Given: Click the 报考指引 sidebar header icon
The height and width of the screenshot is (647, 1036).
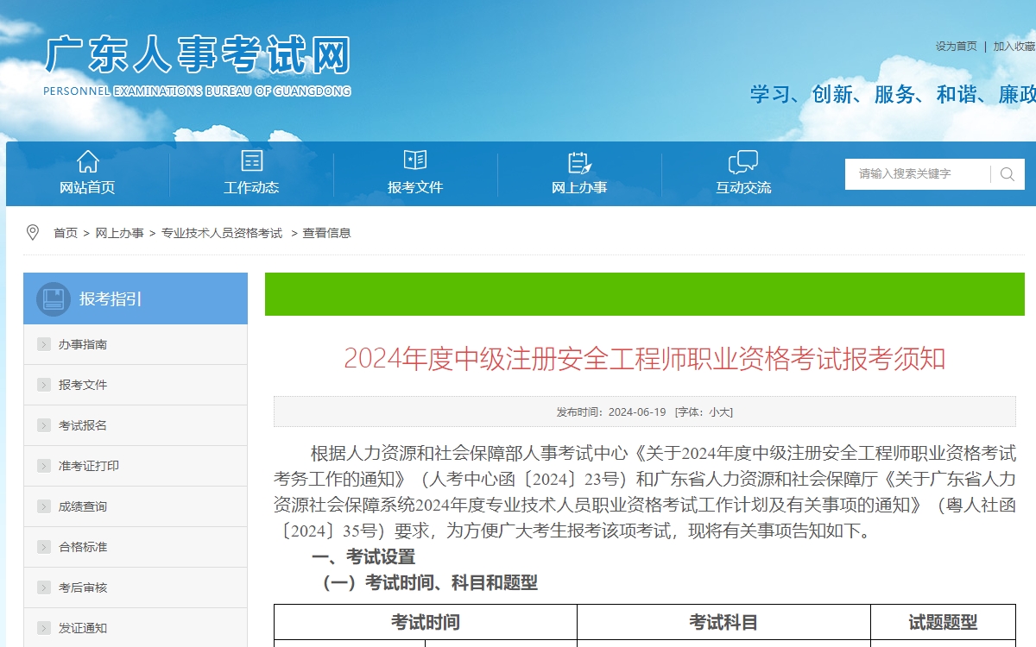Looking at the screenshot, I should pos(53,298).
